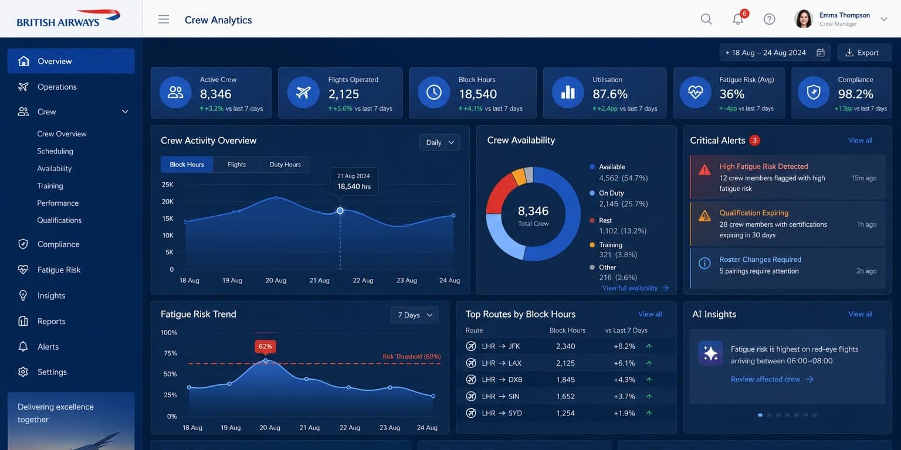Open Performance submenu item
This screenshot has width=901, height=450.
pyautogui.click(x=57, y=203)
